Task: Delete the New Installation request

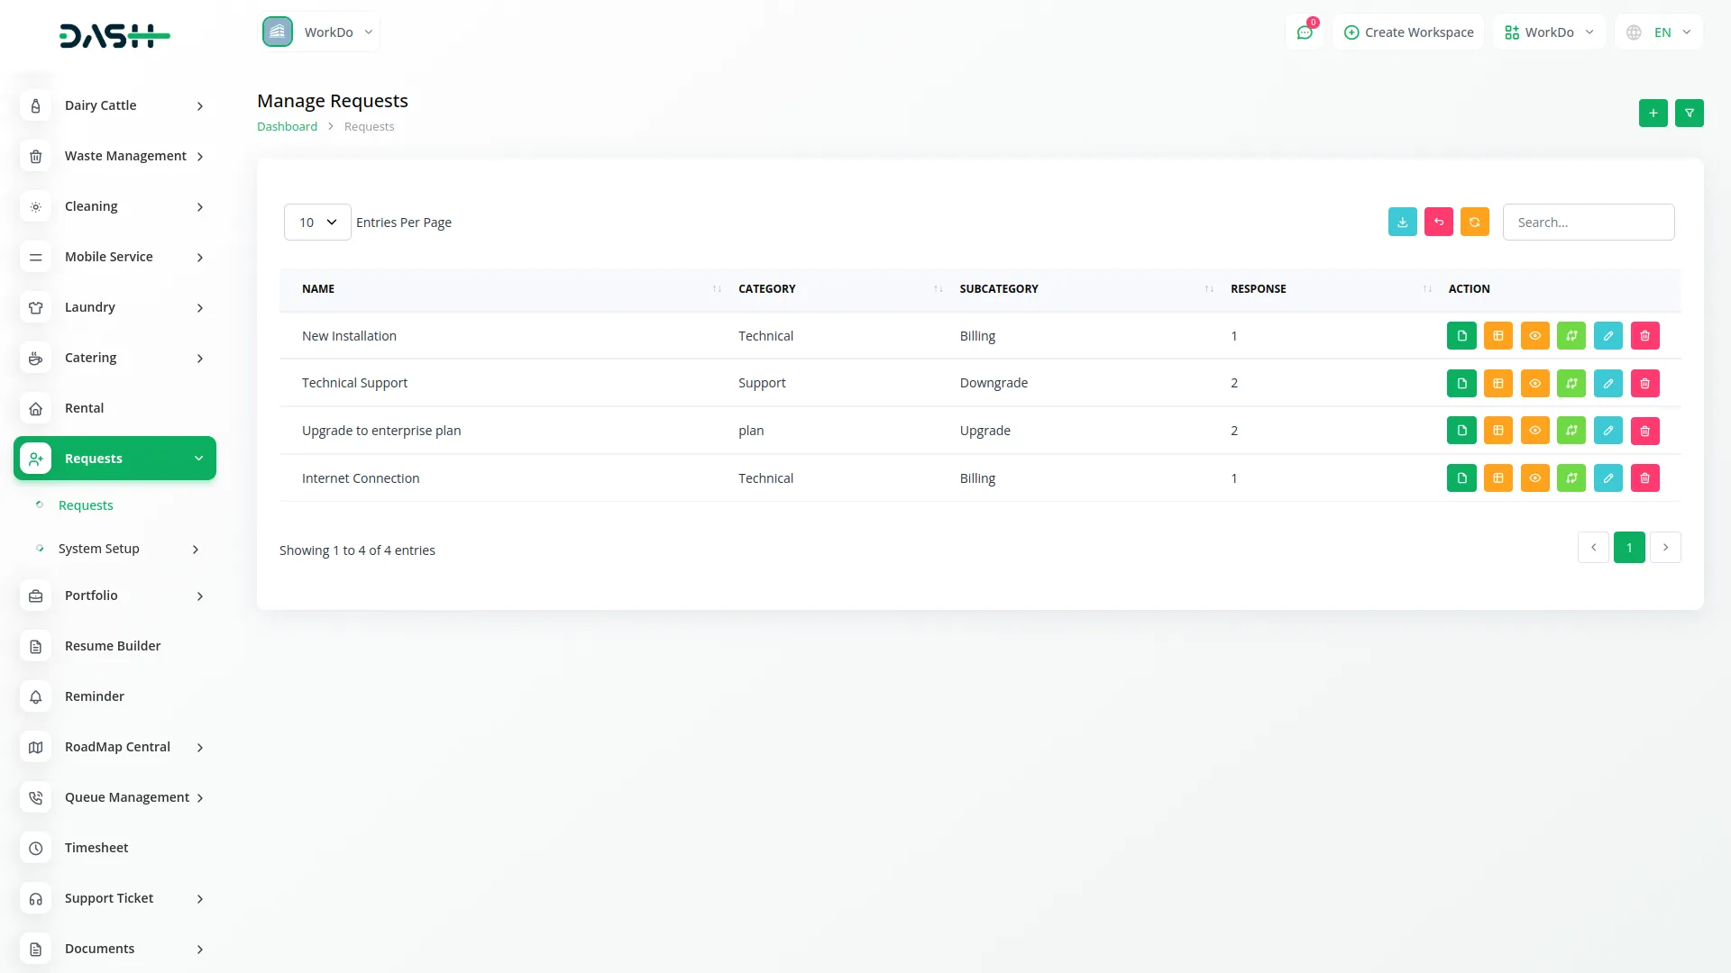Action: (x=1644, y=336)
